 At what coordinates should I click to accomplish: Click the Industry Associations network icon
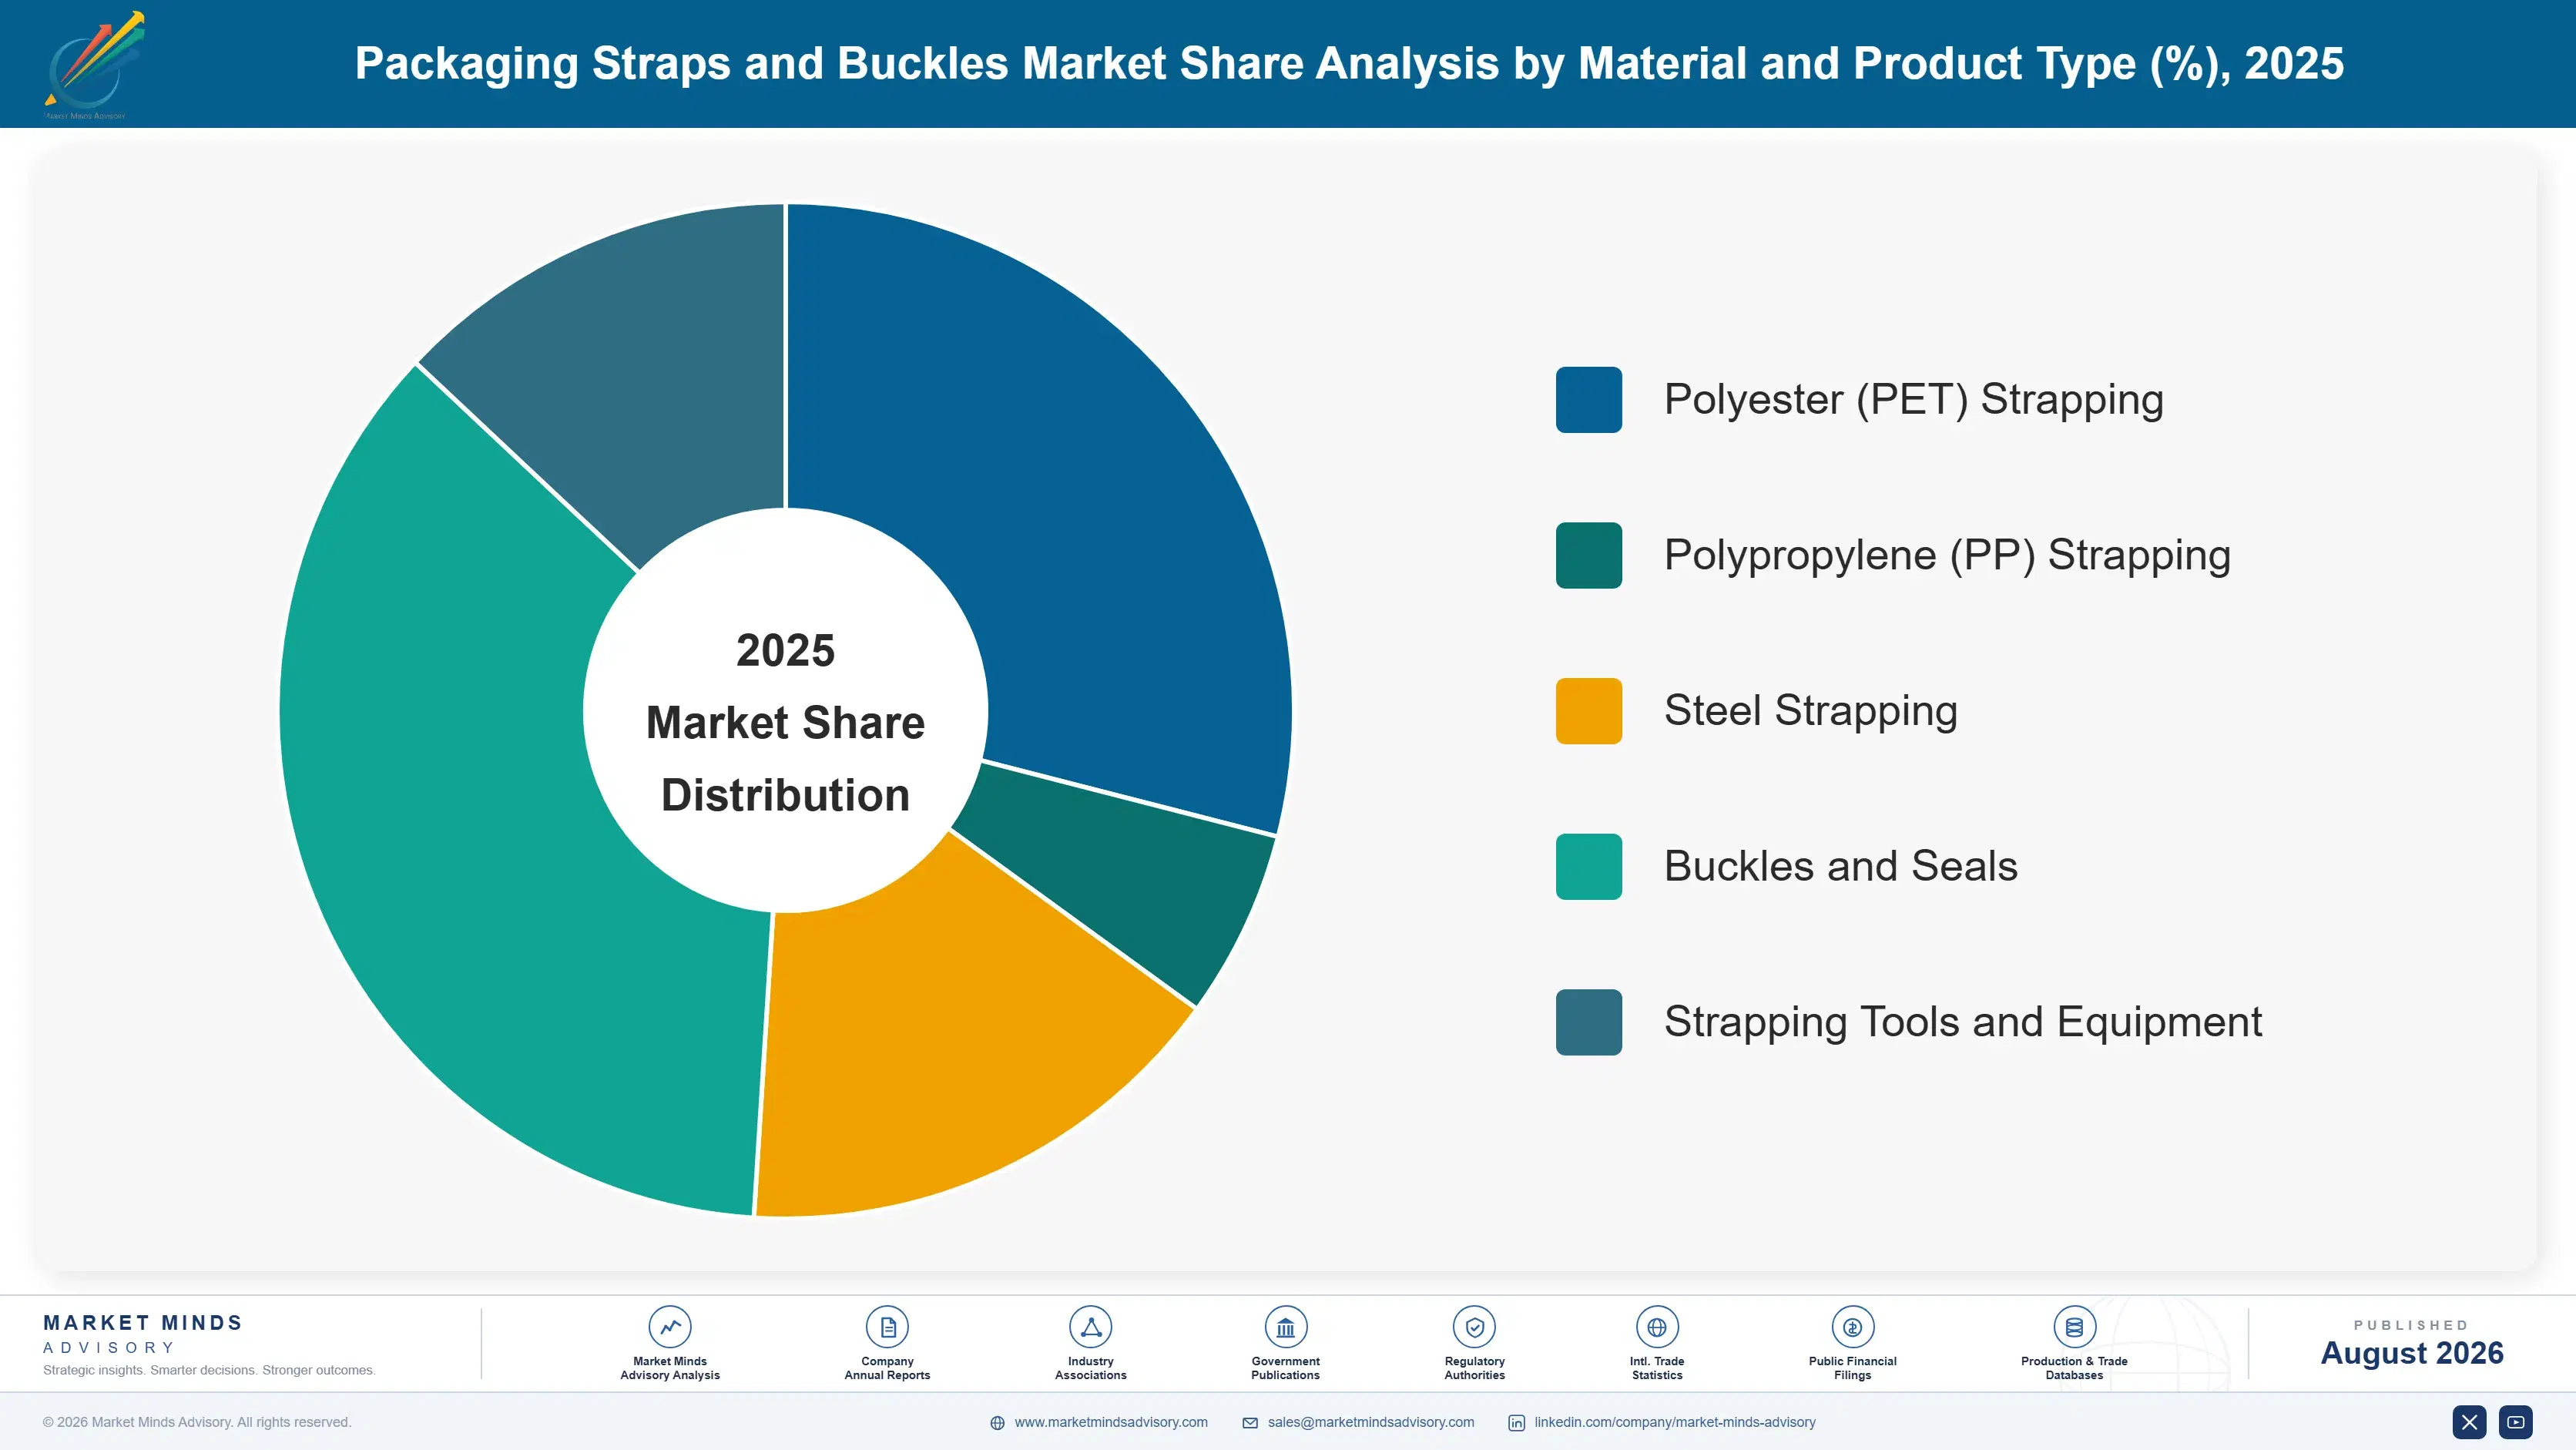coord(1090,1327)
